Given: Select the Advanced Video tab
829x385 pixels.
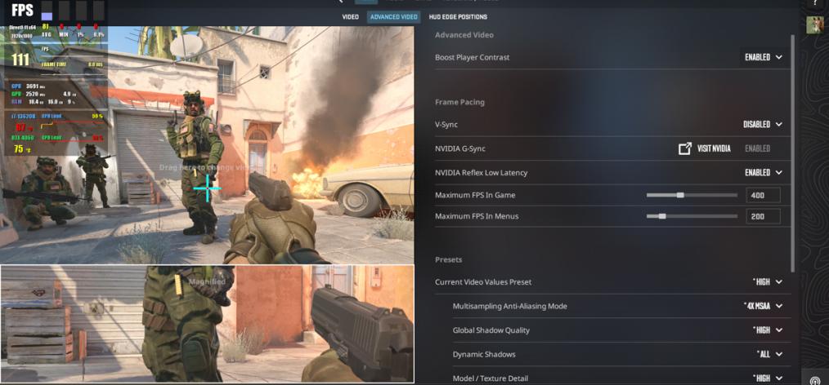Looking at the screenshot, I should [394, 17].
